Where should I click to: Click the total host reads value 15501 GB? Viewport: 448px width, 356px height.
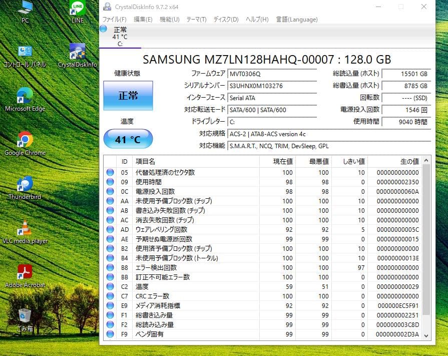pos(406,74)
